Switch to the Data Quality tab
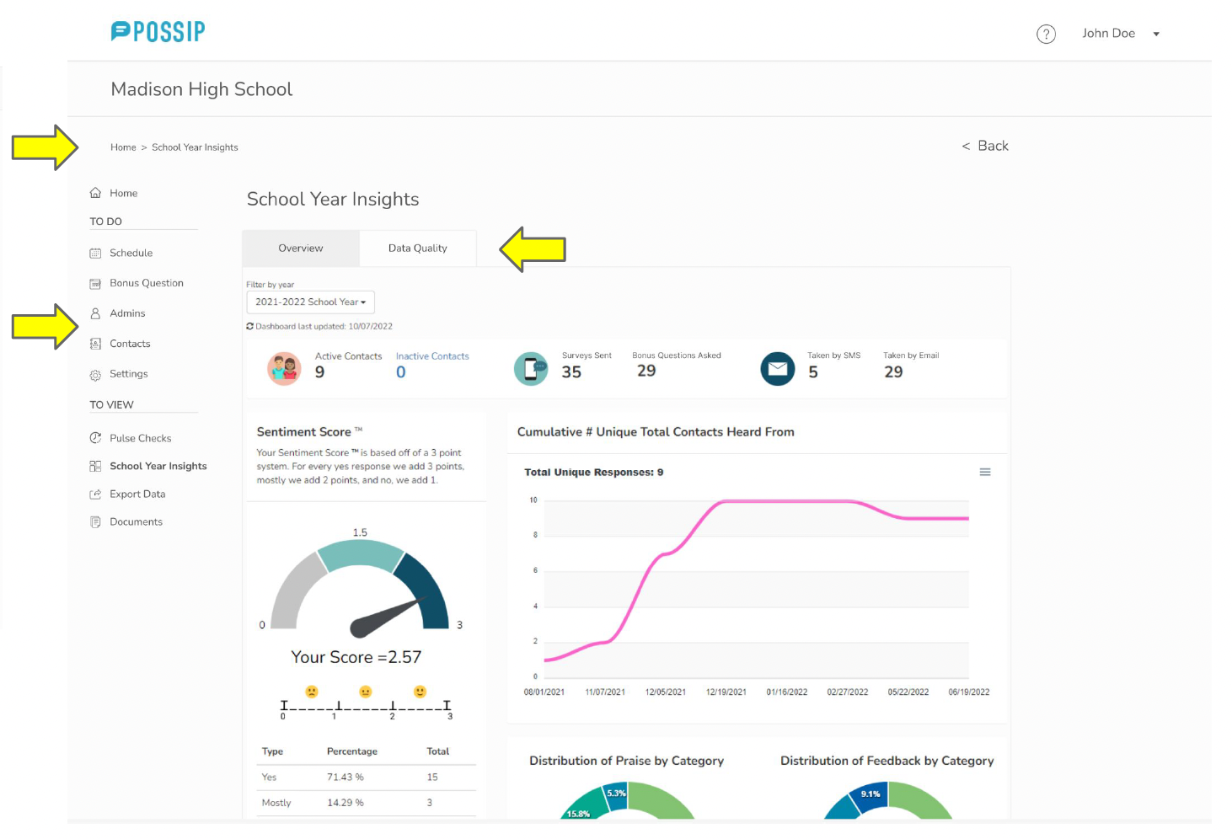 pyautogui.click(x=418, y=248)
